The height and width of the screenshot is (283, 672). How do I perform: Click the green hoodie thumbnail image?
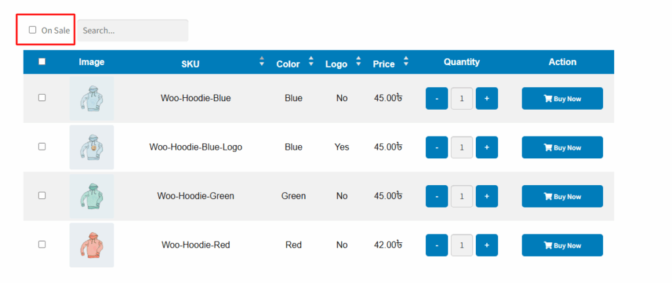point(92,196)
